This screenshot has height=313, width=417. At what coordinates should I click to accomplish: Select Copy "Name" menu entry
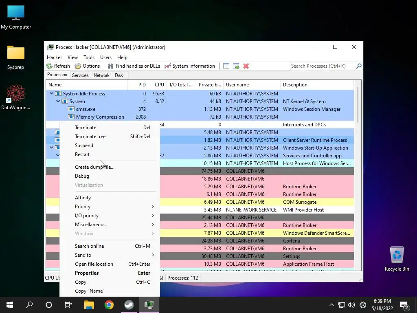click(110, 291)
